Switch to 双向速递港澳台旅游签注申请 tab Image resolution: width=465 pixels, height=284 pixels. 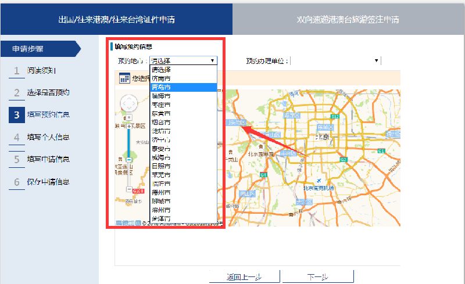(348, 19)
